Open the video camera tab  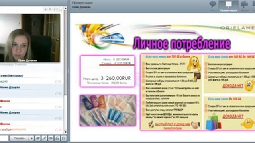coord(244,6)
